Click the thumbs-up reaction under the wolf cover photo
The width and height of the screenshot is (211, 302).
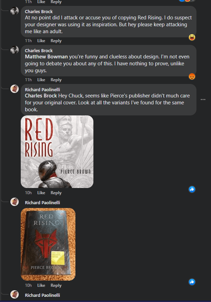[x=192, y=282]
